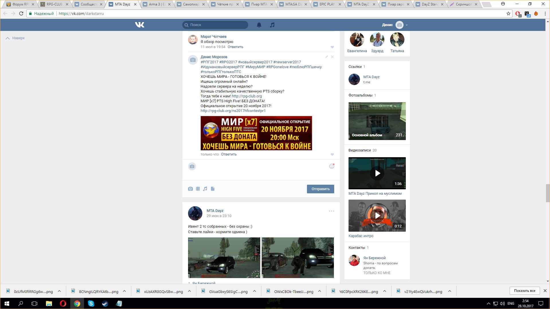Click the page vertical scrollbar thumb

[x=548, y=193]
